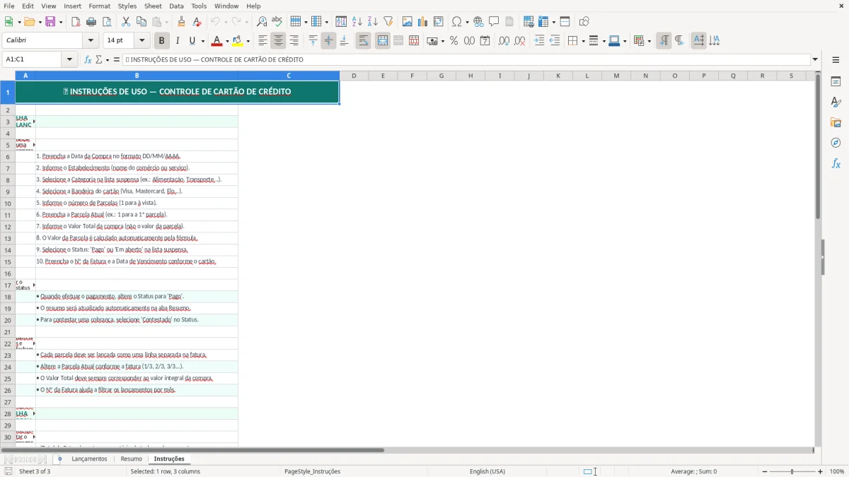Apply the red font color swatch
This screenshot has height=477, width=849.
coord(217,41)
